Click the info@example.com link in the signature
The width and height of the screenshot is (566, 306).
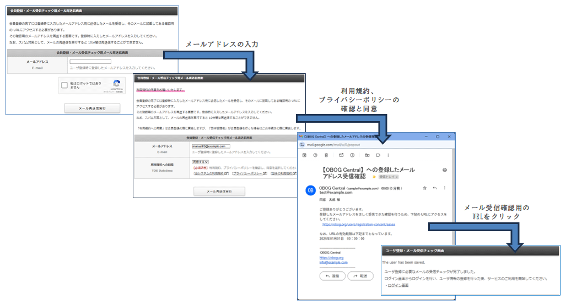pyautogui.click(x=333, y=263)
